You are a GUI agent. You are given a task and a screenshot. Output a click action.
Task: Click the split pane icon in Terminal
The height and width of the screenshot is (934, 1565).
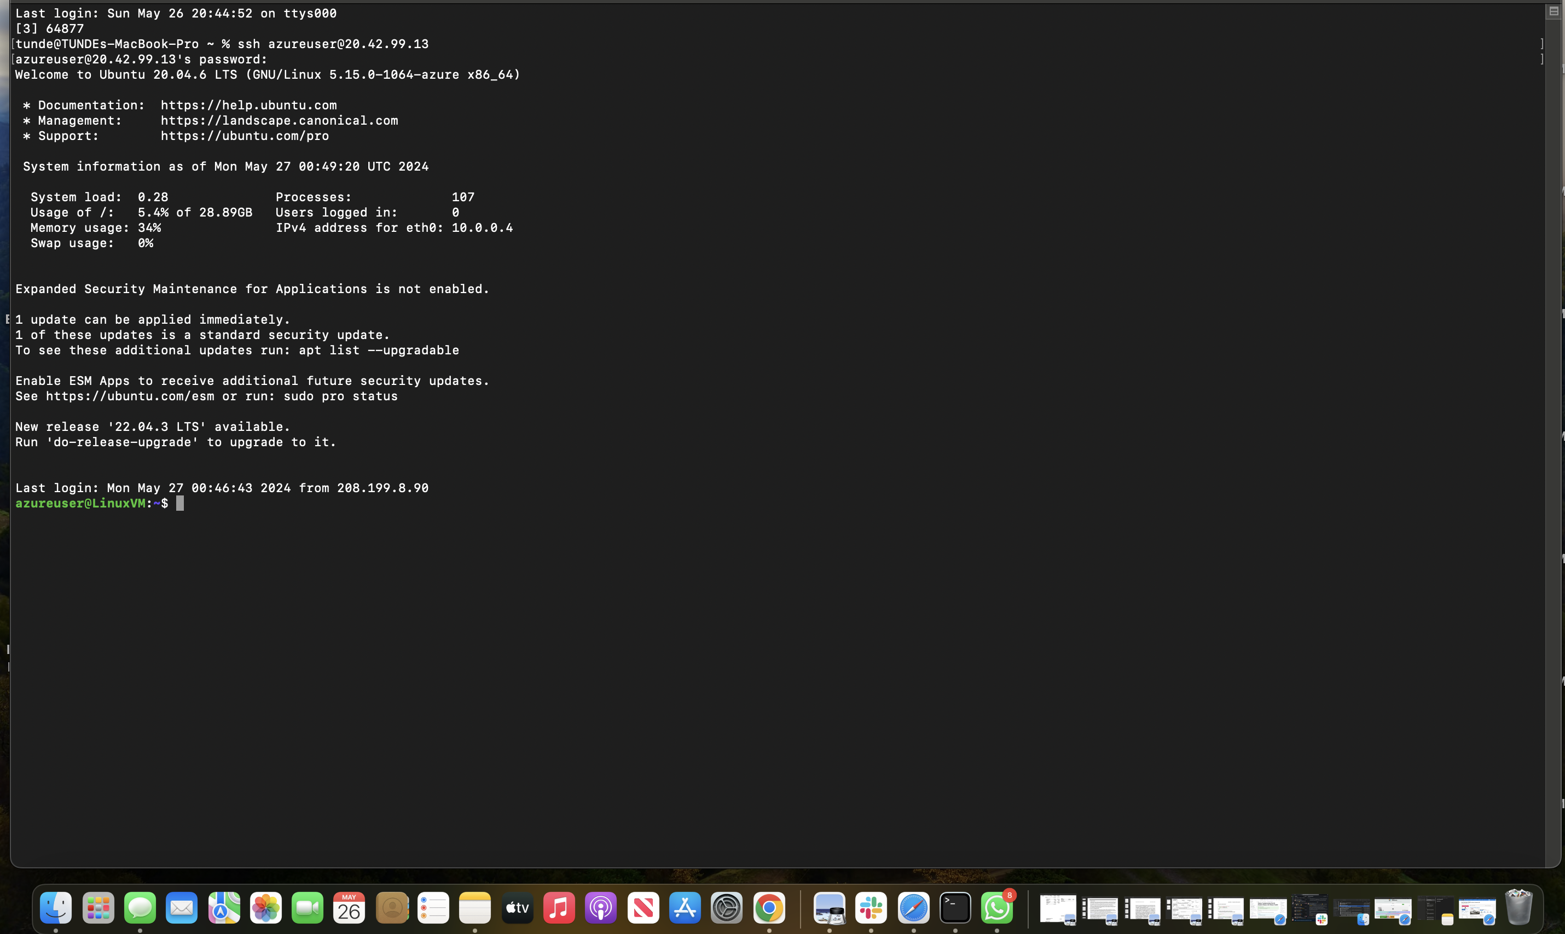coord(1553,11)
